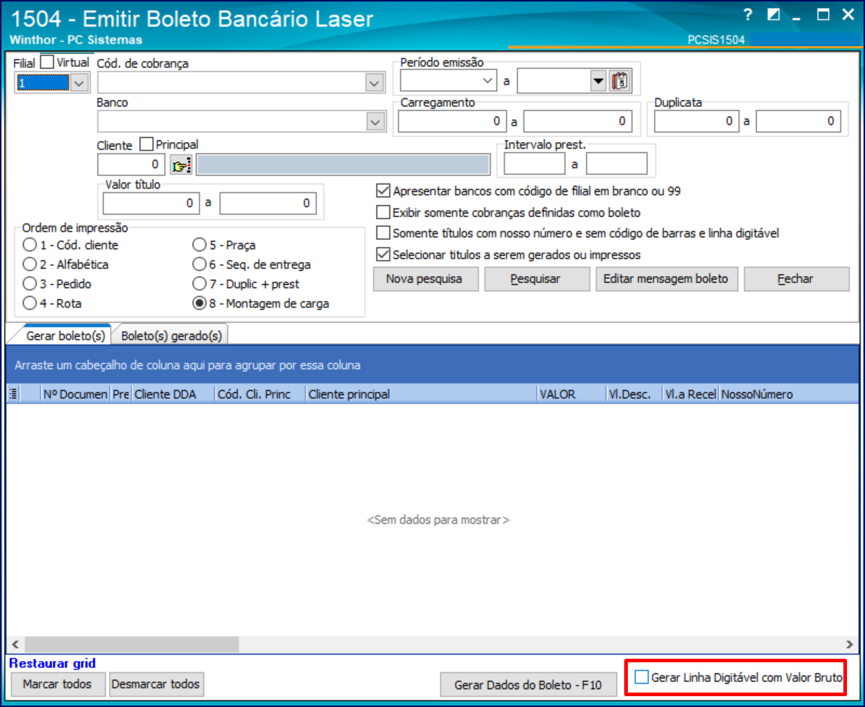Open the calendar period picker icon

[620, 81]
